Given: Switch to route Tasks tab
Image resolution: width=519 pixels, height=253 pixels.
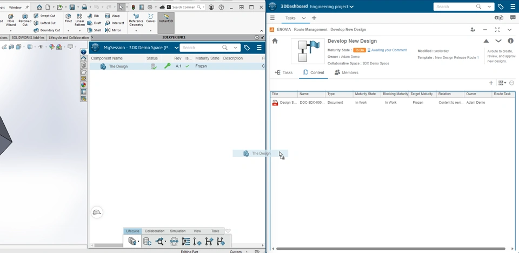Looking at the screenshot, I should click(284, 72).
